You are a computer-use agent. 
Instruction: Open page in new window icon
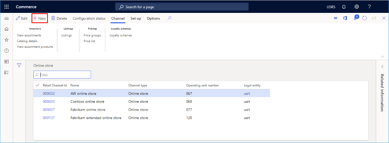point(374,18)
